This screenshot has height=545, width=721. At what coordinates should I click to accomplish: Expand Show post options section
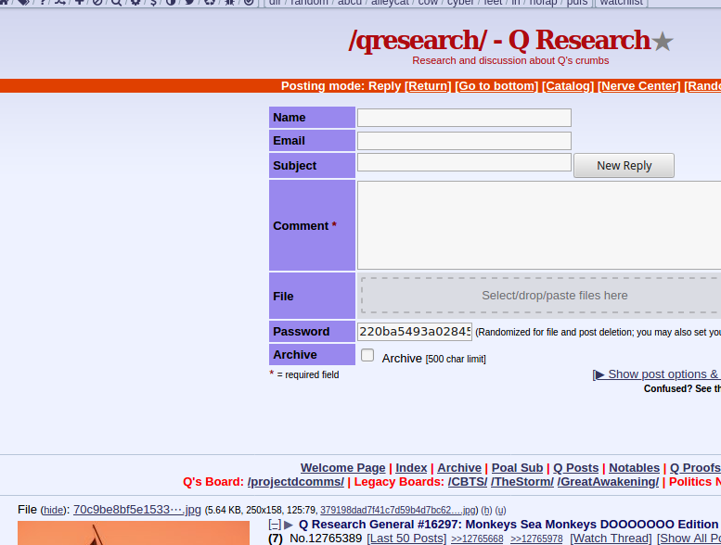658,374
